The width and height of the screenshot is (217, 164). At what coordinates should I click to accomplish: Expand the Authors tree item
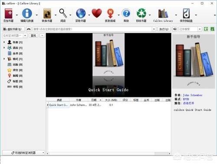point(4,42)
